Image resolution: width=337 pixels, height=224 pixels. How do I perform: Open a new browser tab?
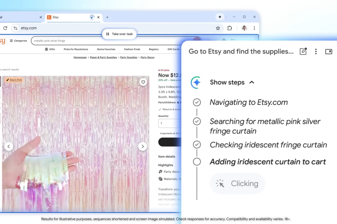[107, 17]
